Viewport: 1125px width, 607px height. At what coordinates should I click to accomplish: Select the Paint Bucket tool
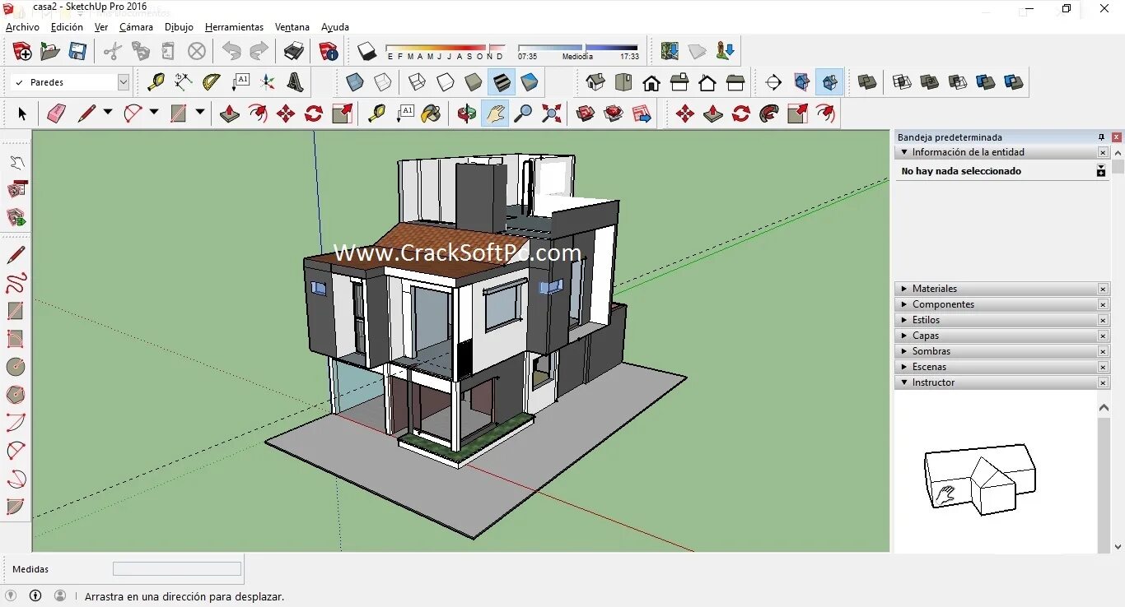point(431,114)
